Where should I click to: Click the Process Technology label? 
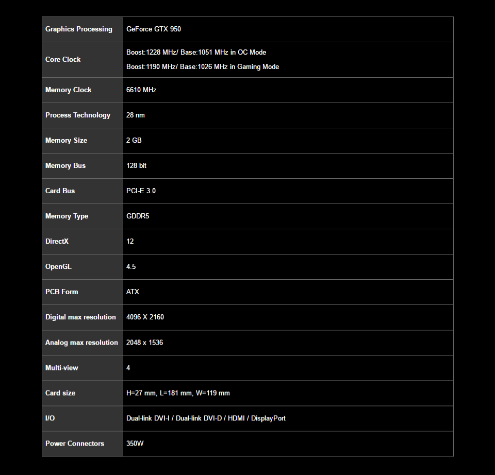78,115
